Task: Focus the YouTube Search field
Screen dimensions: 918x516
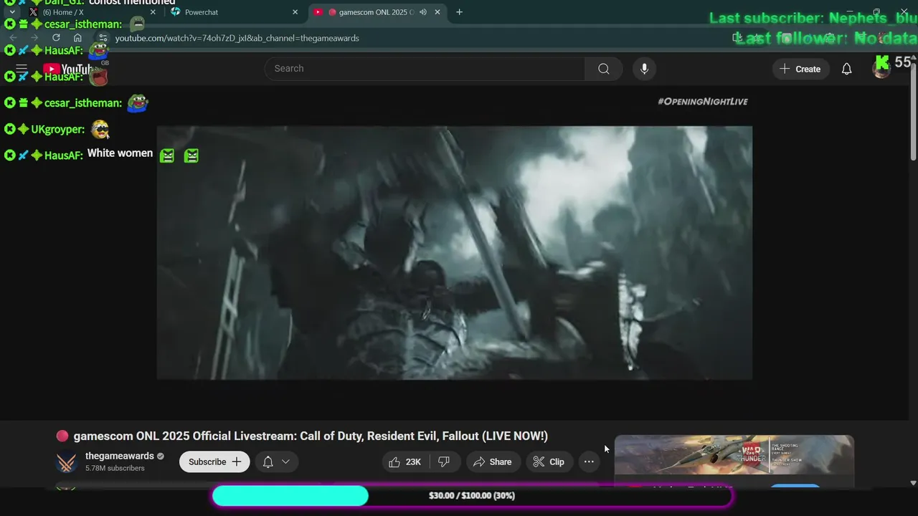Action: tap(425, 69)
